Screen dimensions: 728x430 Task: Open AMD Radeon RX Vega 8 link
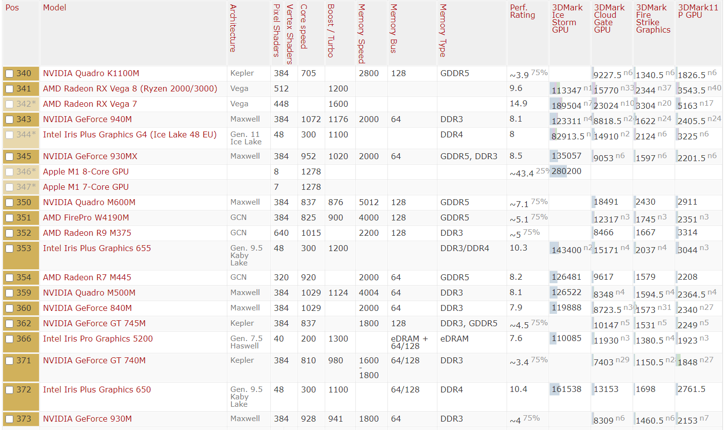click(x=130, y=88)
